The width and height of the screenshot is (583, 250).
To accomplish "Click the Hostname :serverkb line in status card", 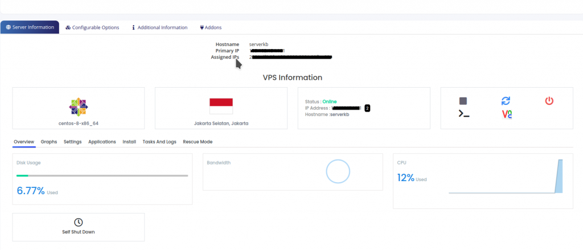I will tap(327, 114).
